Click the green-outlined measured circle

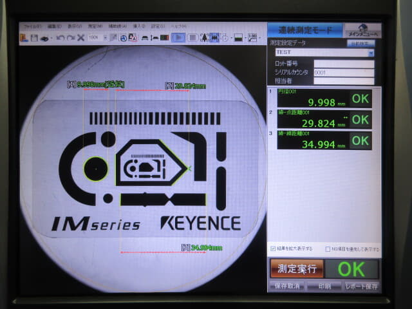(x=96, y=169)
